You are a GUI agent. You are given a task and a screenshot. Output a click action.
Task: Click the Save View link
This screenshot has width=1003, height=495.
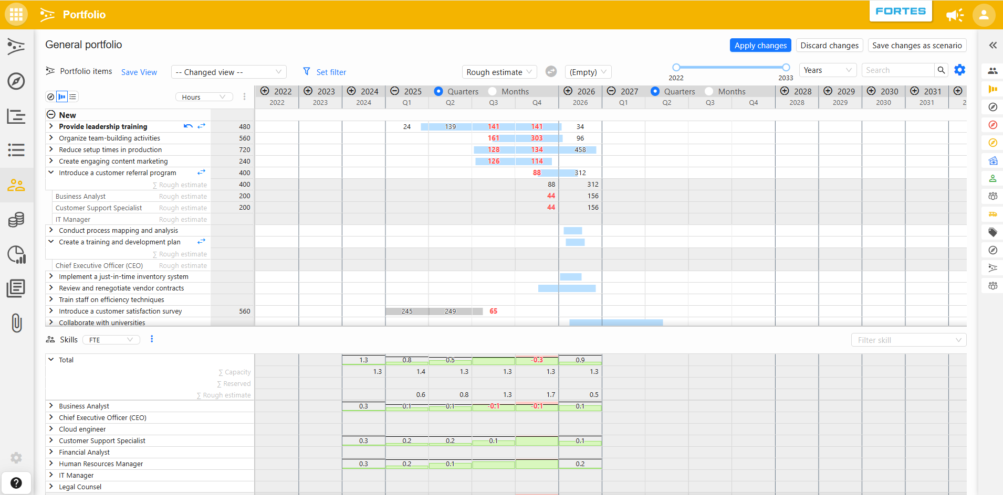139,72
